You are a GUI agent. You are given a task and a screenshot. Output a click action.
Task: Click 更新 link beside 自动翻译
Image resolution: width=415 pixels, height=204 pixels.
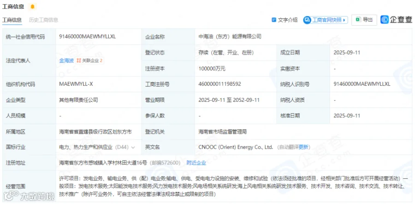303,147
